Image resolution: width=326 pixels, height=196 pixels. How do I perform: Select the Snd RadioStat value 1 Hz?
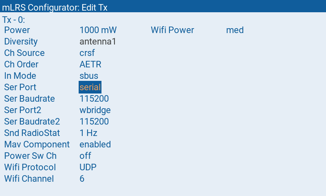click(x=88, y=133)
